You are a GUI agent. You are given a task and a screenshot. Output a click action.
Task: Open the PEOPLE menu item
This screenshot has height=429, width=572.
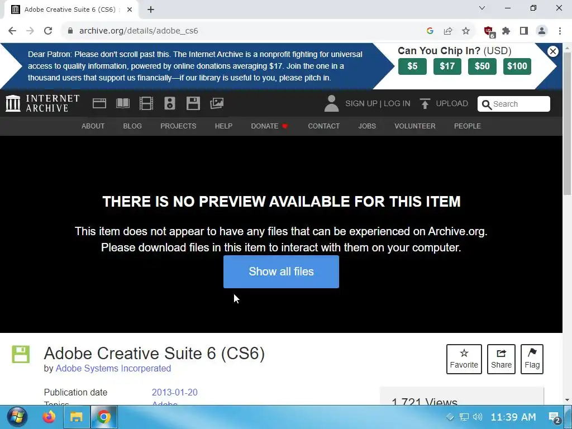point(468,126)
